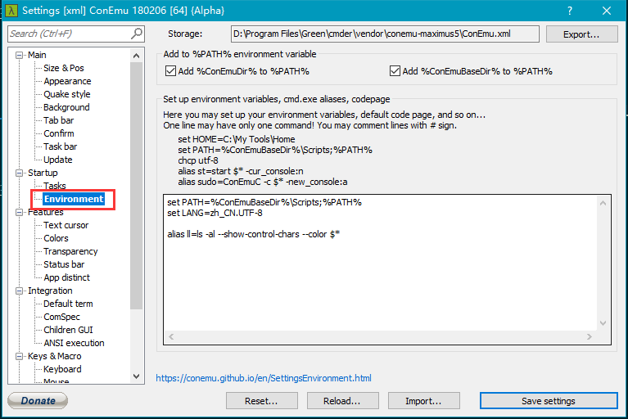Viewport: 628px width, 419px height.
Task: Click the text area scroll up arrow
Action: pos(603,203)
